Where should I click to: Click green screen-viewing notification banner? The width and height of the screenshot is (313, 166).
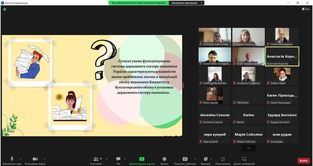click(x=139, y=3)
